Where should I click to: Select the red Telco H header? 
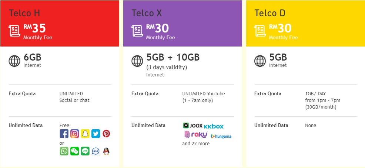click(x=60, y=23)
